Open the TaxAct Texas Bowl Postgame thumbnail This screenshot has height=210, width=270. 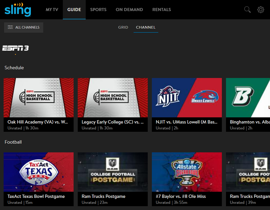(x=39, y=172)
